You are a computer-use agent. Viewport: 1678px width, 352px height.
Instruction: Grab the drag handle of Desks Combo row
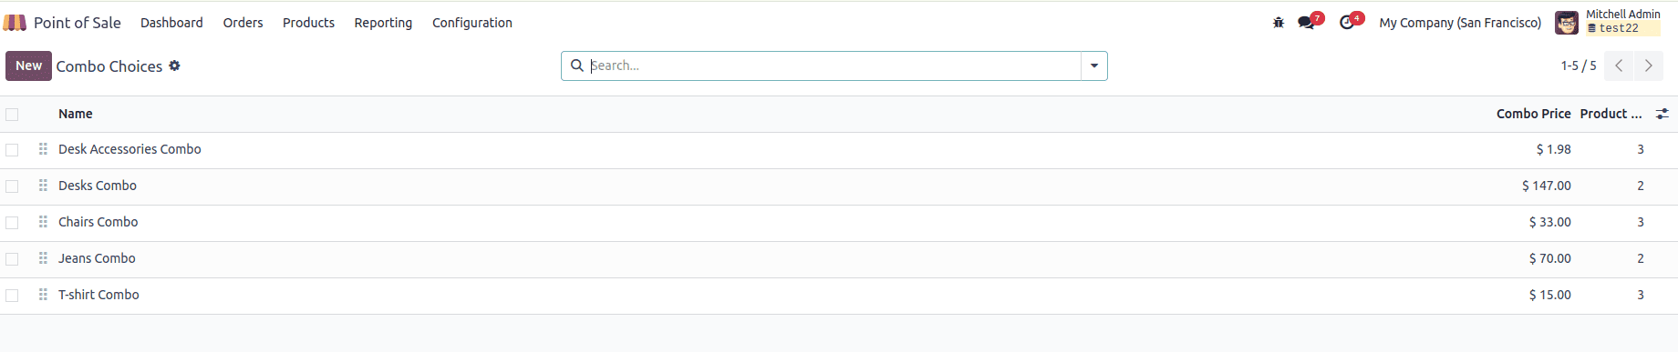tap(43, 186)
